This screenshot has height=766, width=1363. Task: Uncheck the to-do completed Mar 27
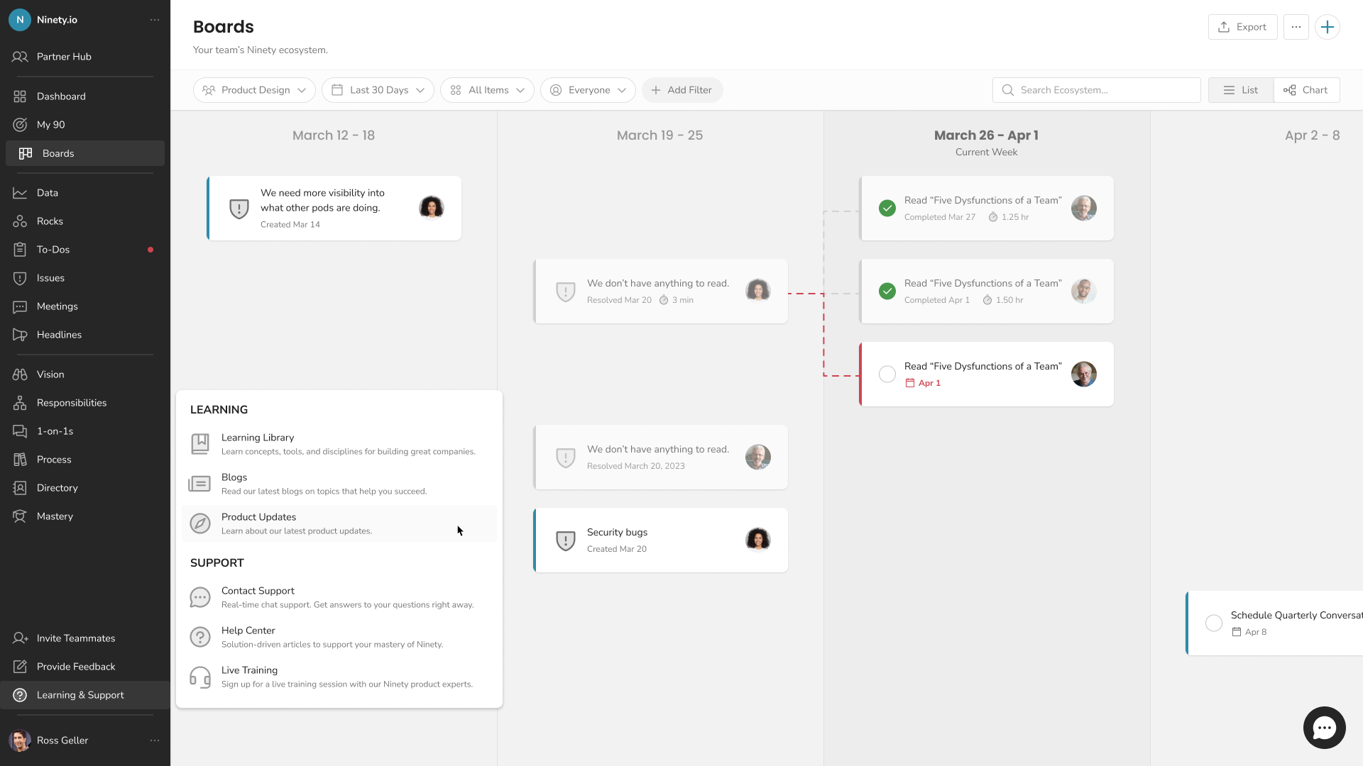887,209
